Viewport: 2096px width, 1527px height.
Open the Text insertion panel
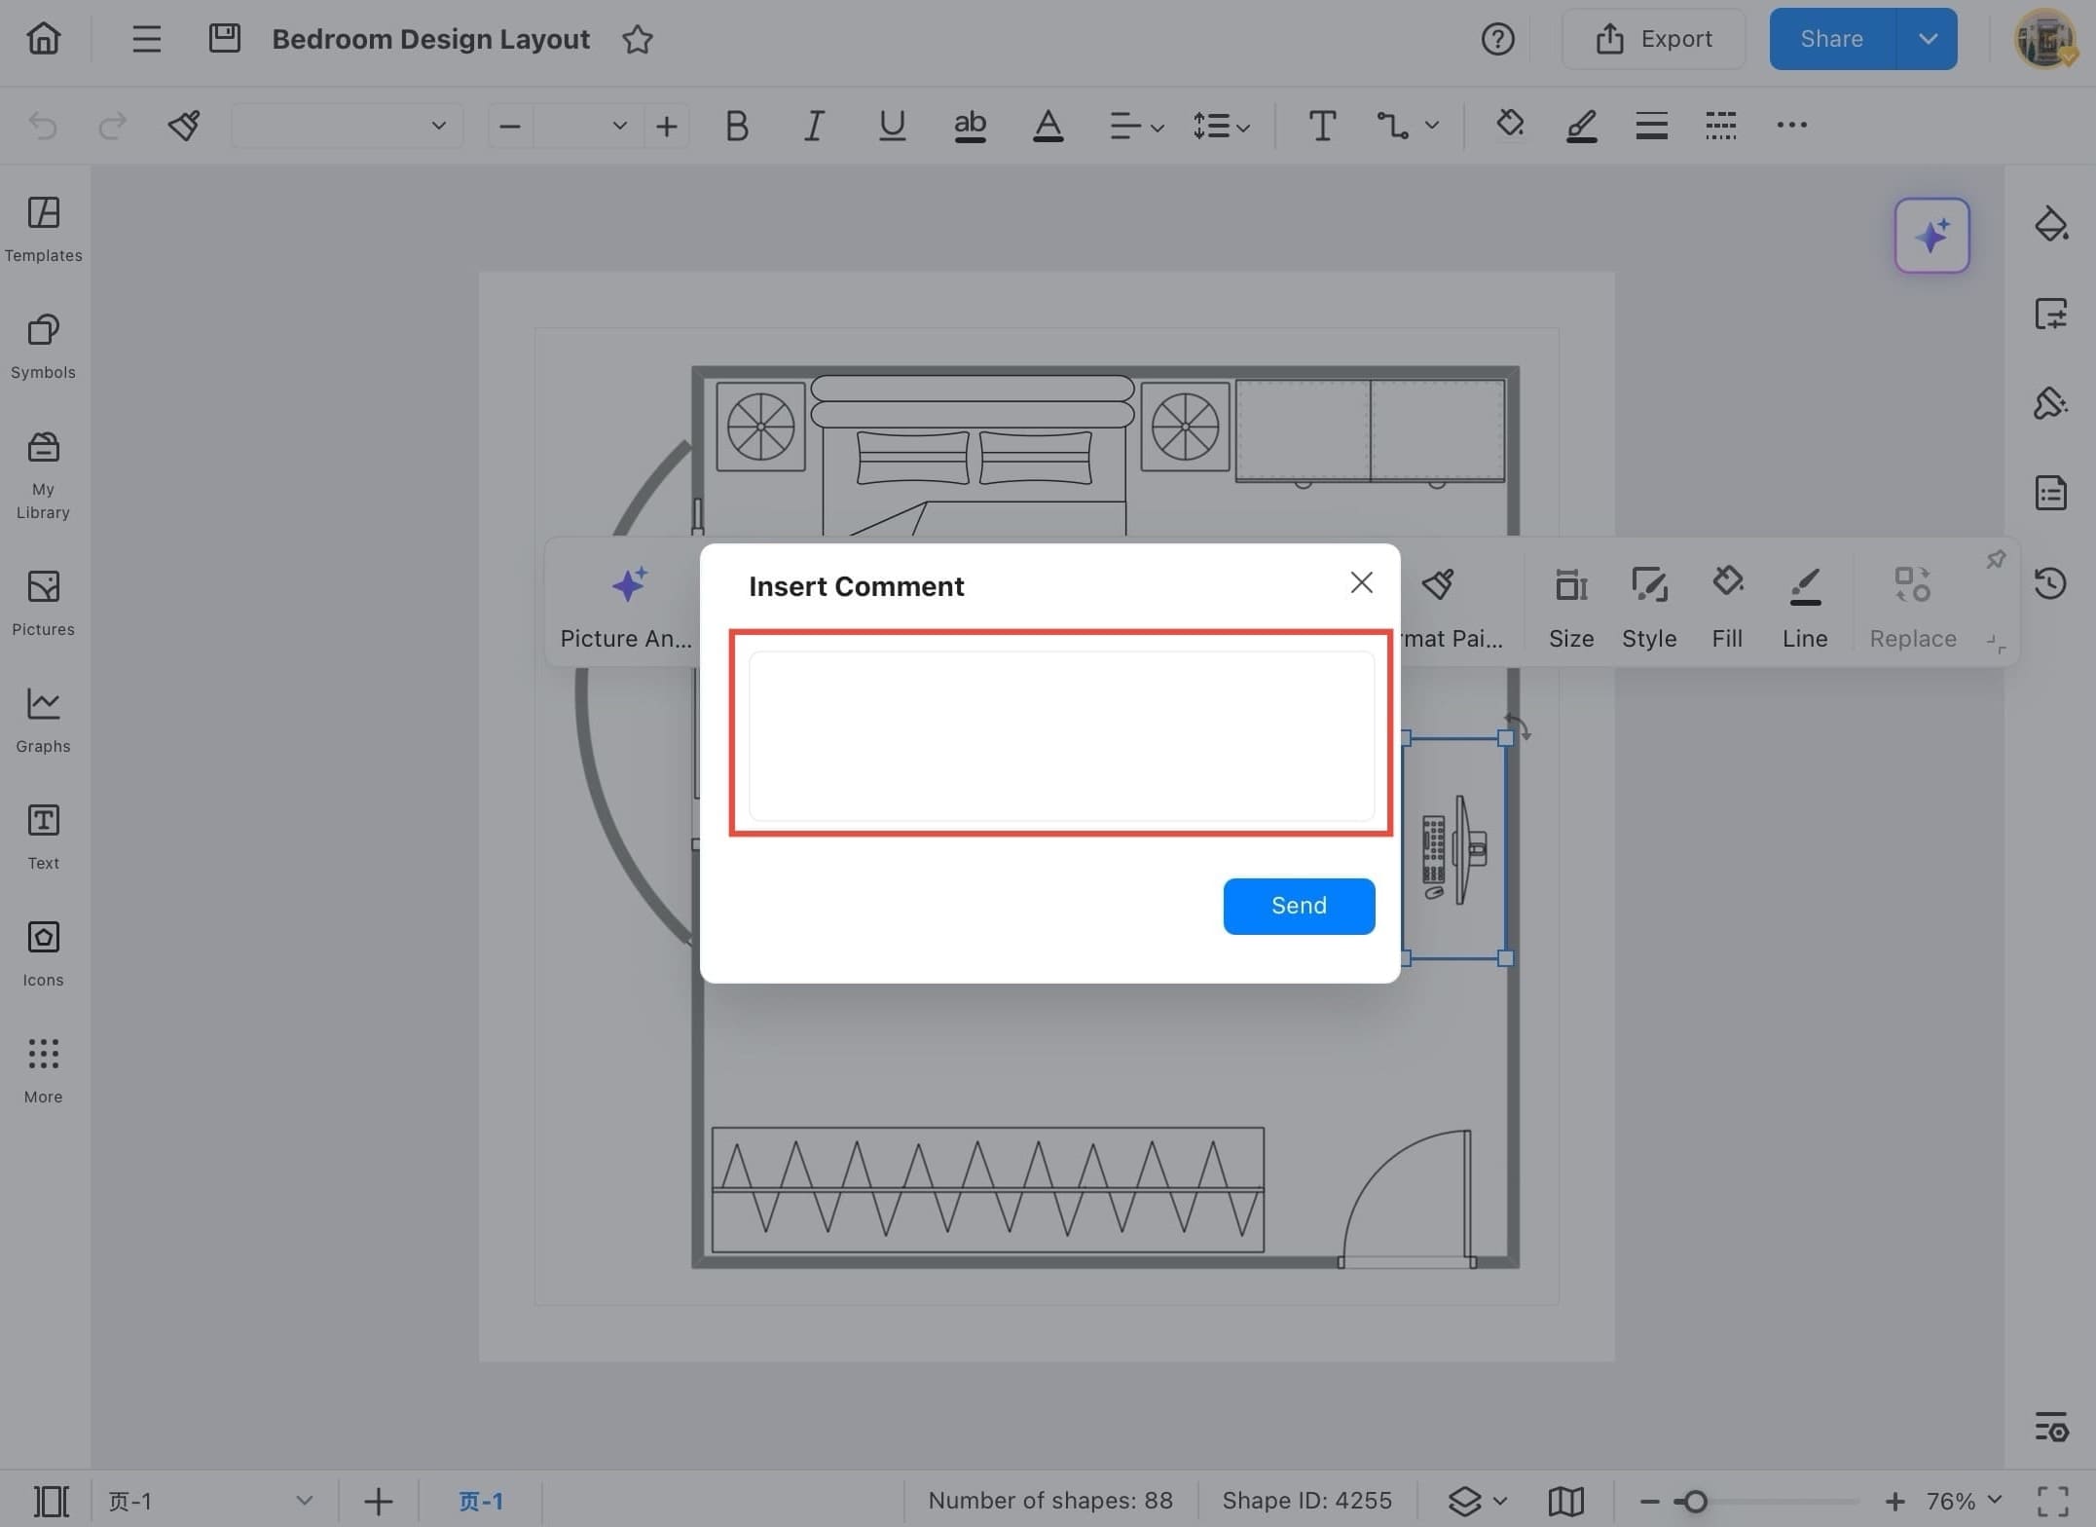point(43,834)
